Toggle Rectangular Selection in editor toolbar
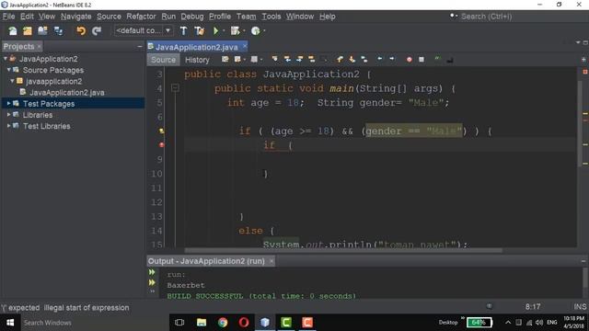Viewport: 589px width, 331px height. 324,59
